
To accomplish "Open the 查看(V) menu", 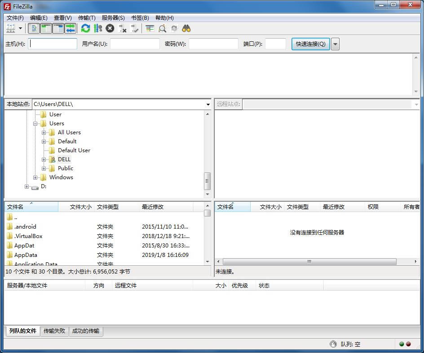I will coord(63,18).
